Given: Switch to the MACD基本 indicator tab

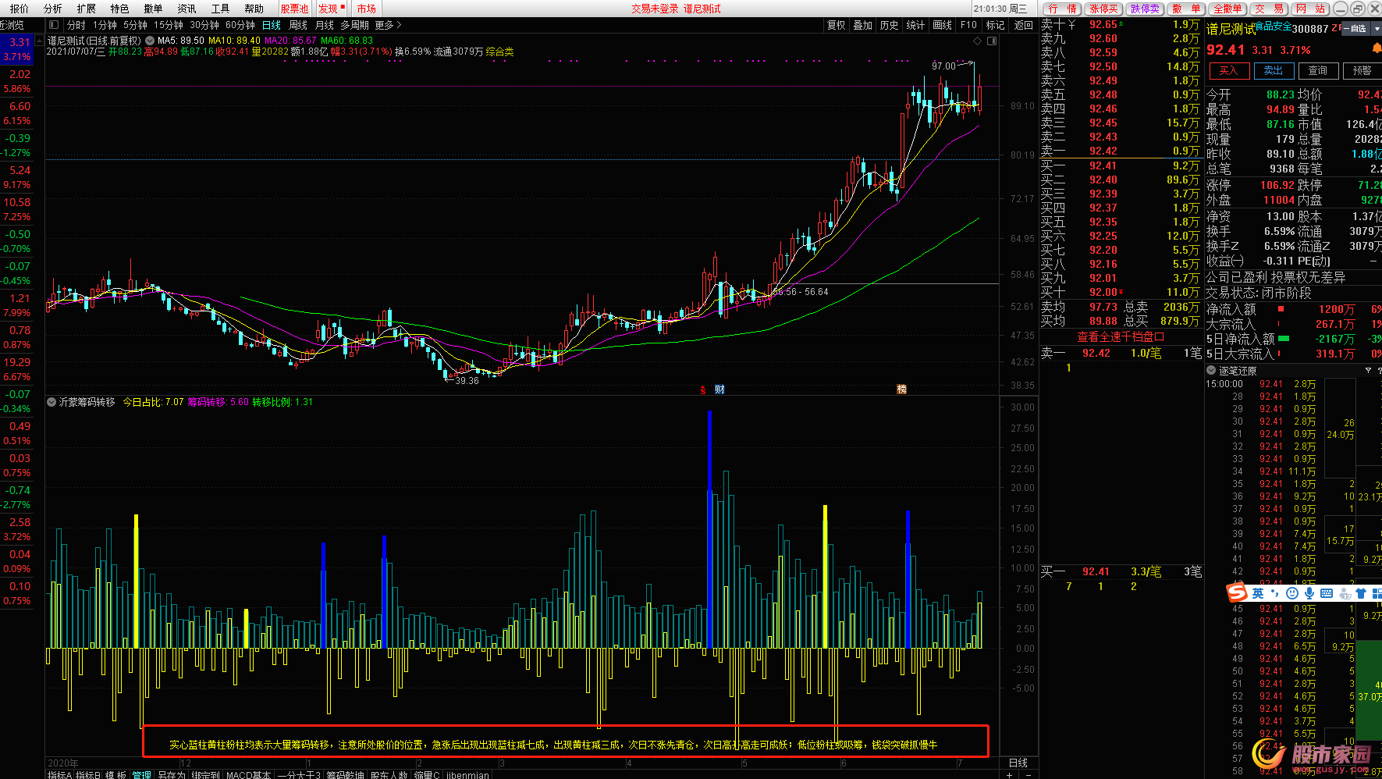Looking at the screenshot, I should (x=248, y=774).
